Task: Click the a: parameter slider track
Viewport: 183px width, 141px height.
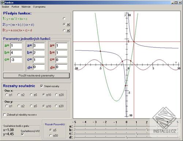Action: (x=126, y=126)
